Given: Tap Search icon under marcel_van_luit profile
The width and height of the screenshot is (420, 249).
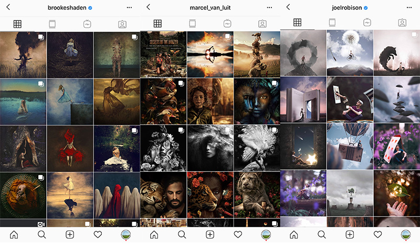Looking at the screenshot, I should click(x=182, y=235).
